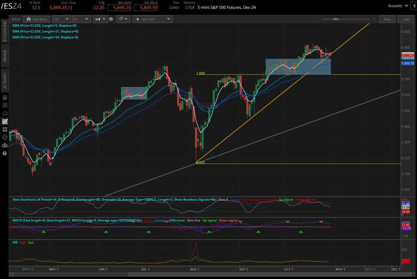Toggle the IVR high legend label

pos(23,242)
